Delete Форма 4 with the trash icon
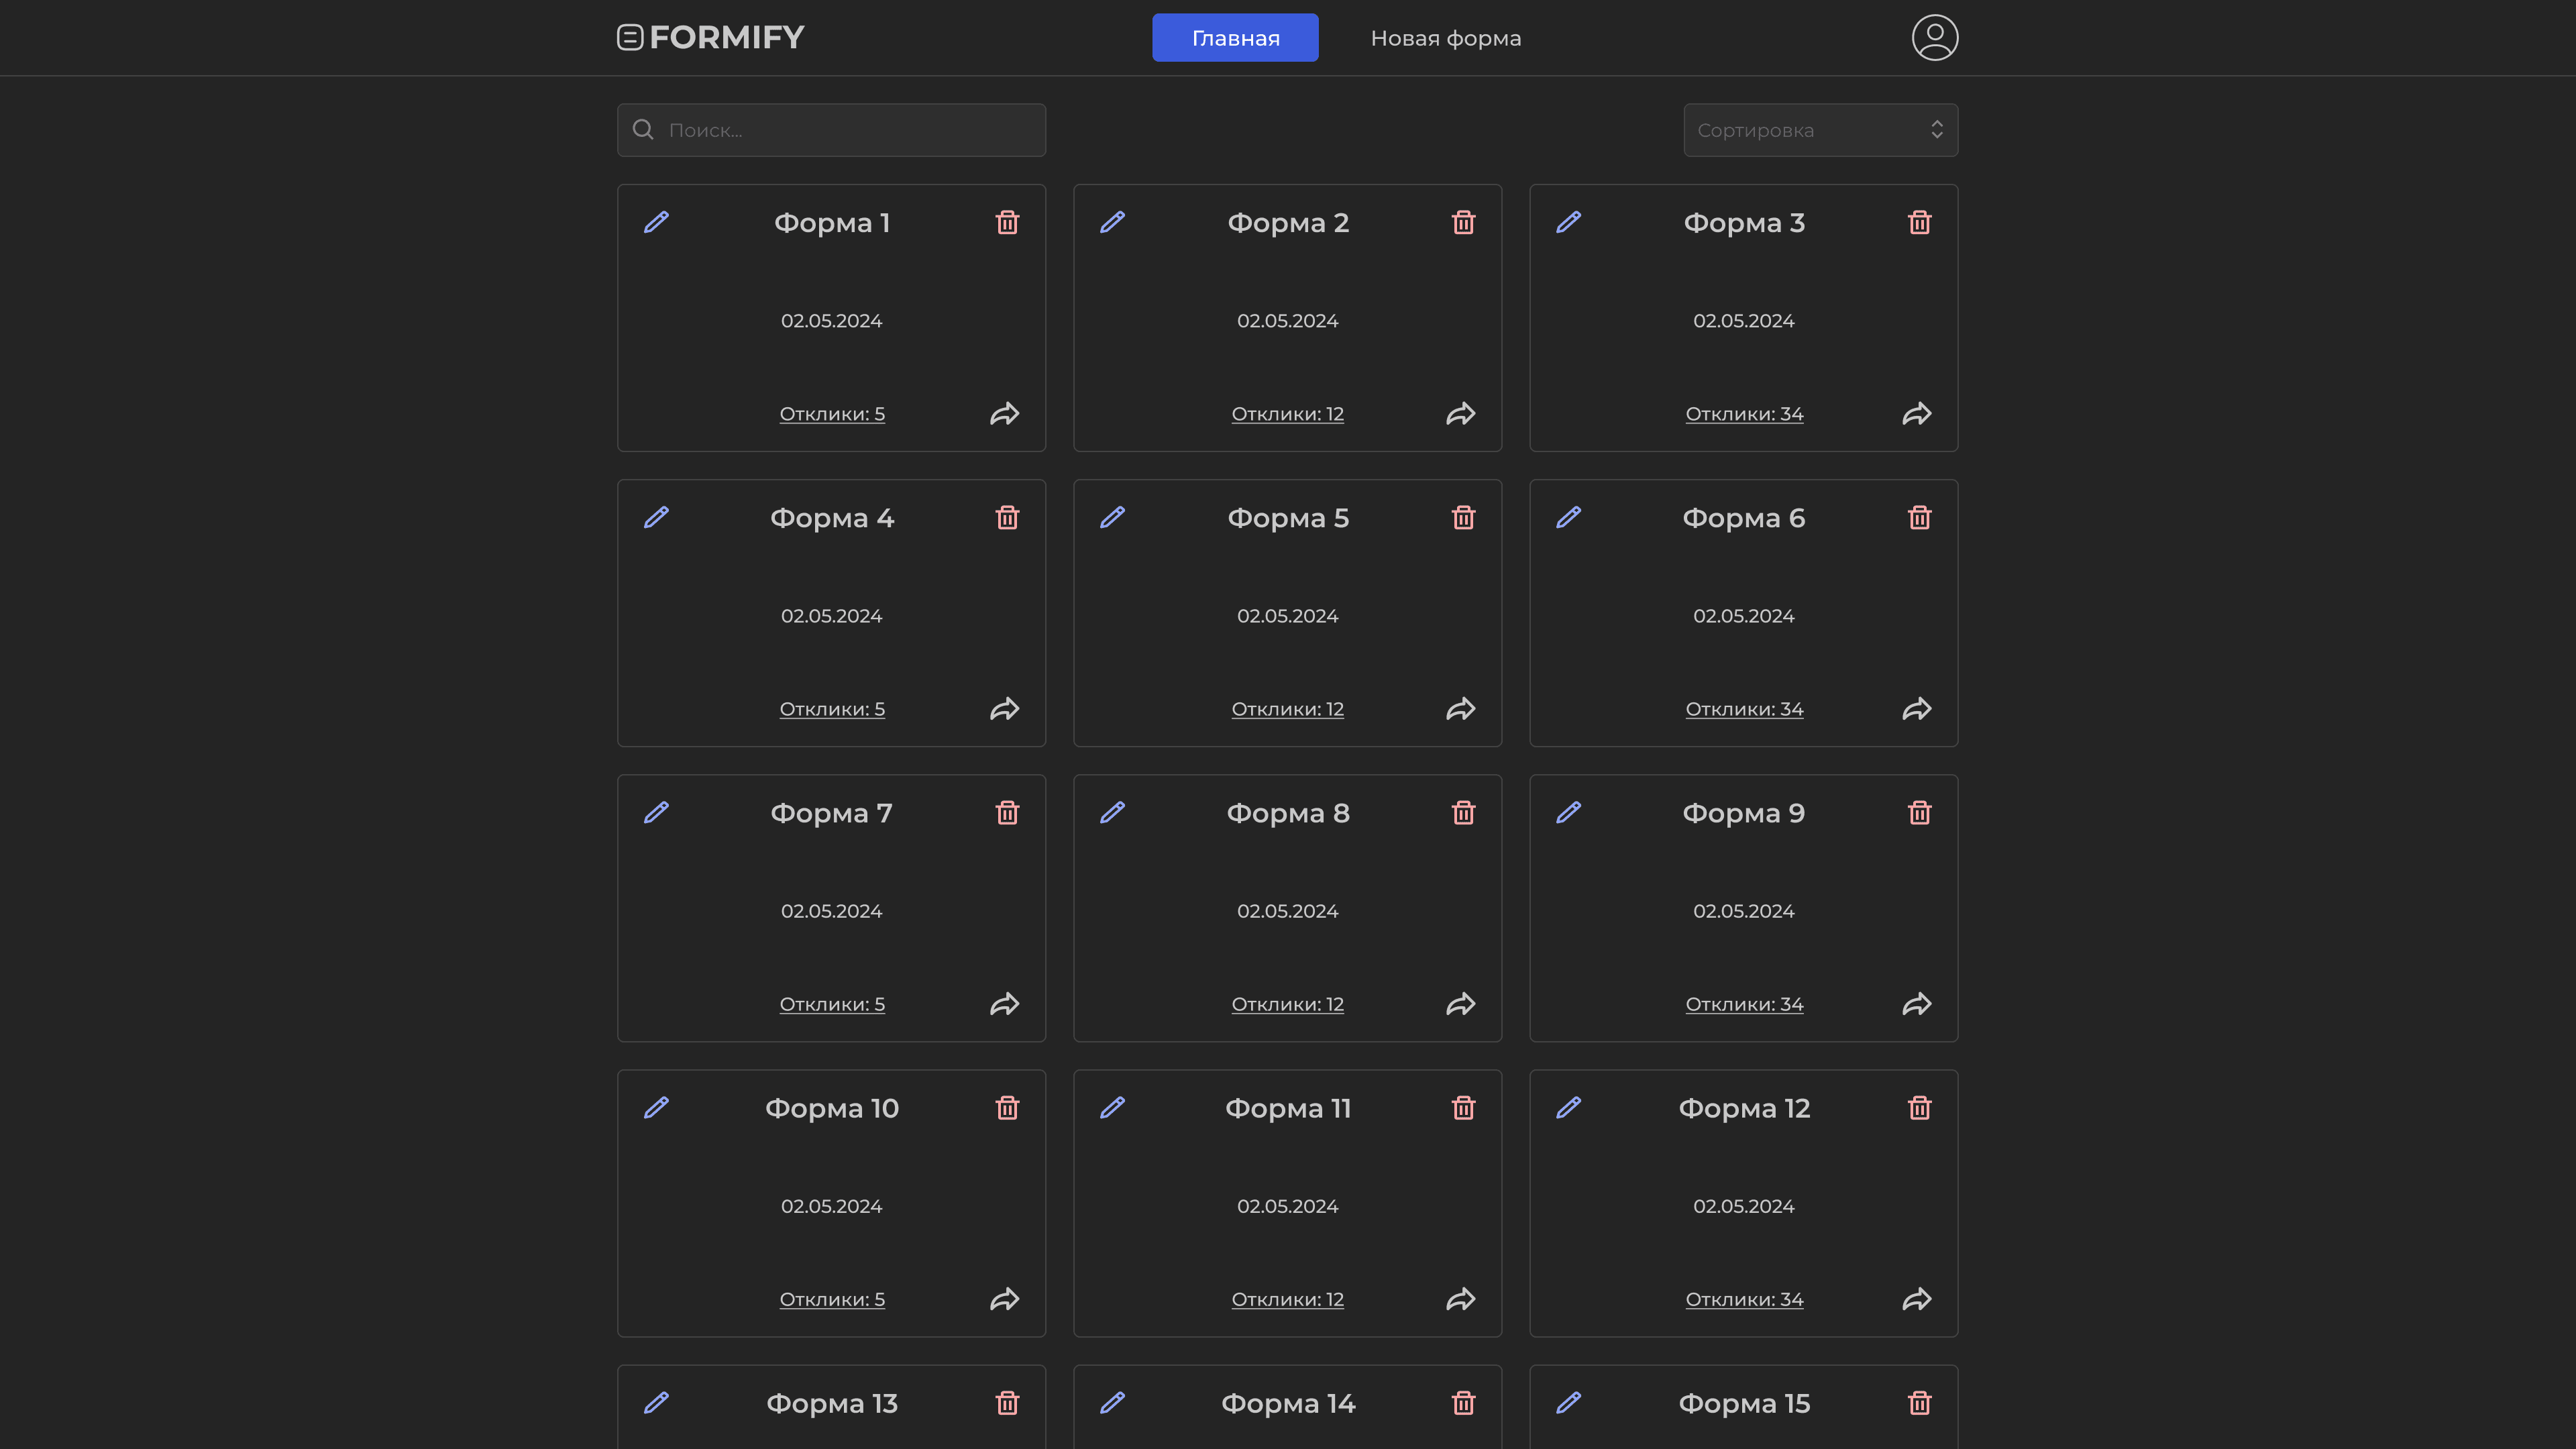The height and width of the screenshot is (1449, 2576). (1007, 517)
